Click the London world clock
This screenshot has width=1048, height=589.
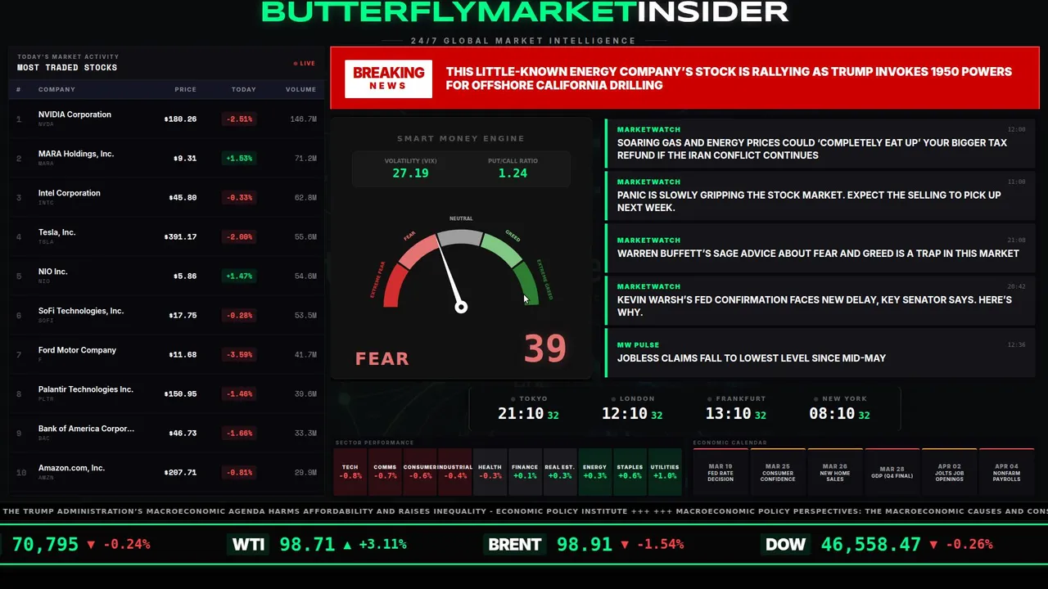tap(631, 408)
